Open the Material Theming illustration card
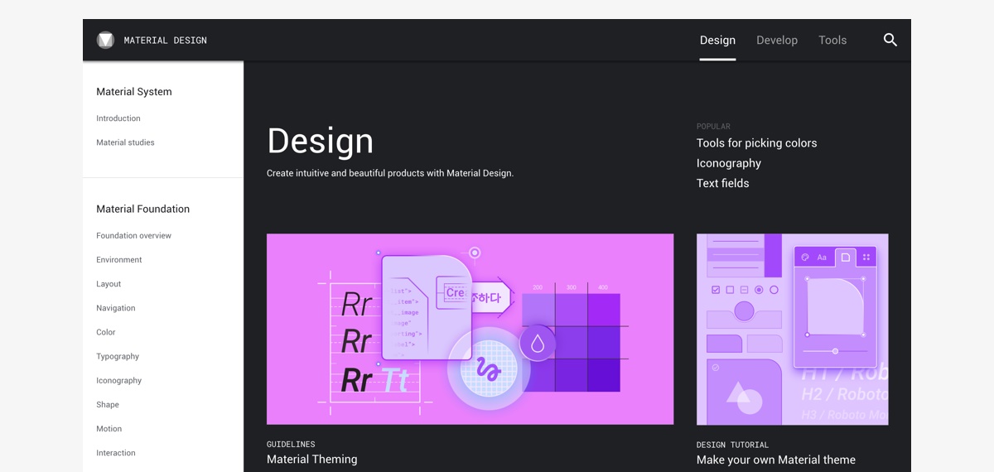Viewport: 994px width, 472px height. click(x=470, y=329)
